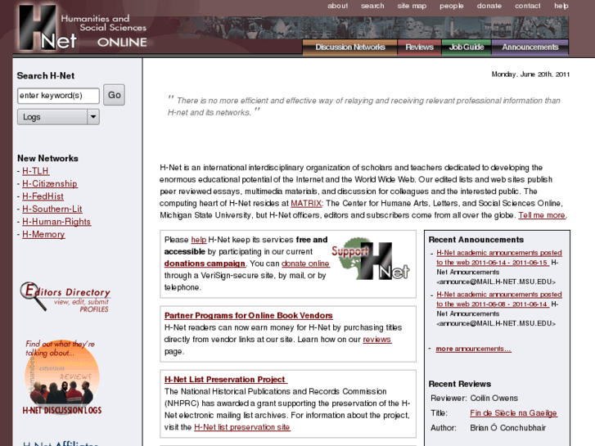Open the Editors Directory magnifier graphic

click(65, 297)
